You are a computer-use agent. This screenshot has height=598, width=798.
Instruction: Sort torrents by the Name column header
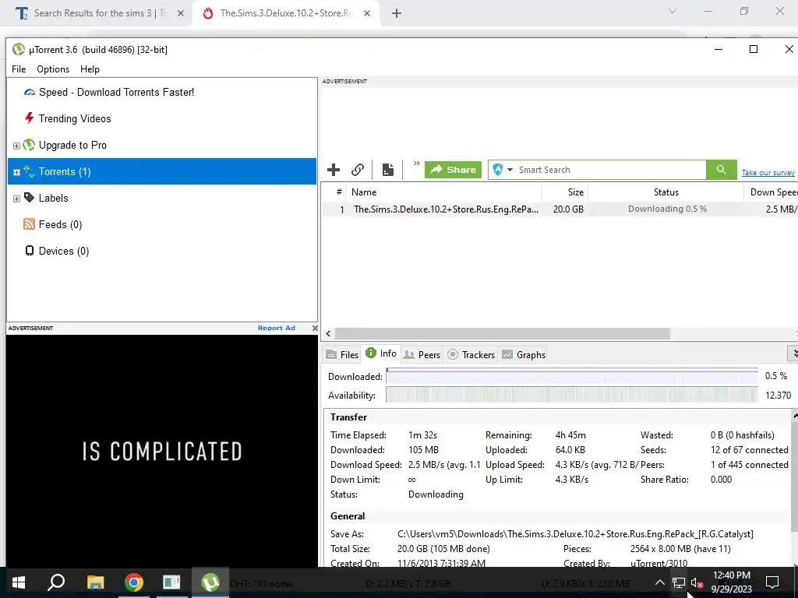[x=443, y=192]
